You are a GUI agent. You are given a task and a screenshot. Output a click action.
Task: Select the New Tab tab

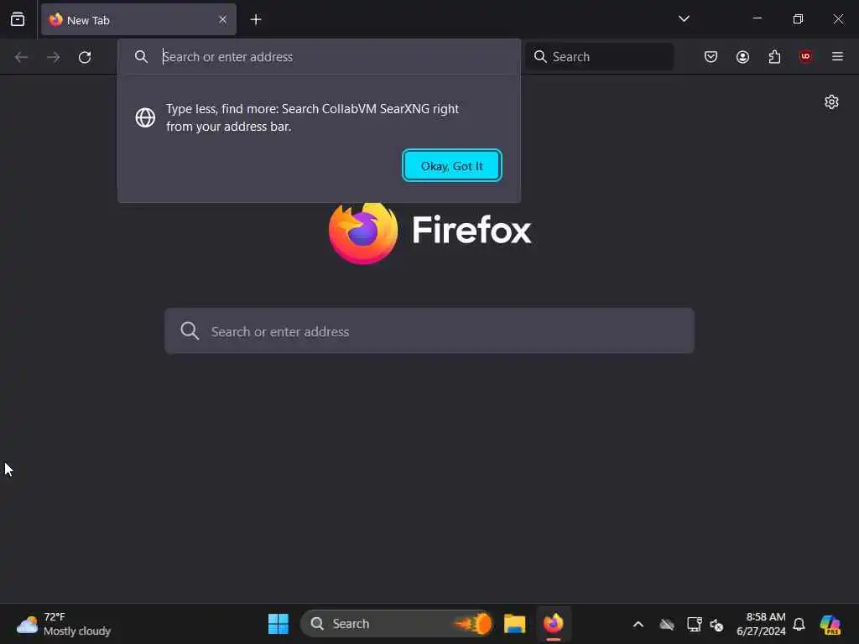138,20
